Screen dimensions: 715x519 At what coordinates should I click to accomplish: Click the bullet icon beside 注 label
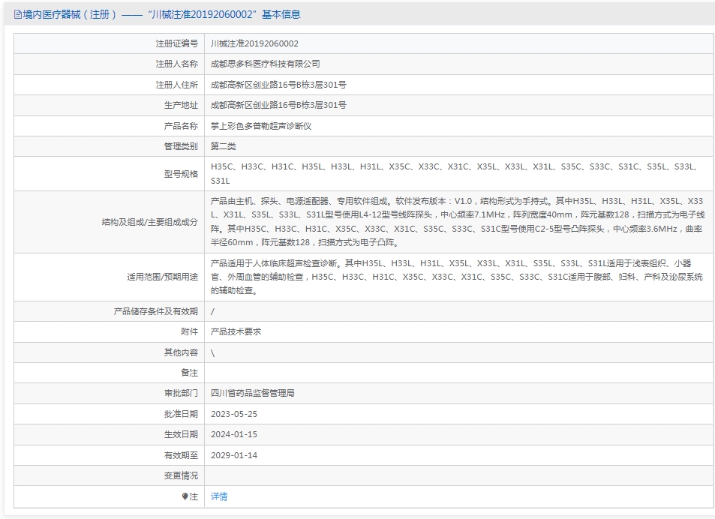pyautogui.click(x=185, y=496)
